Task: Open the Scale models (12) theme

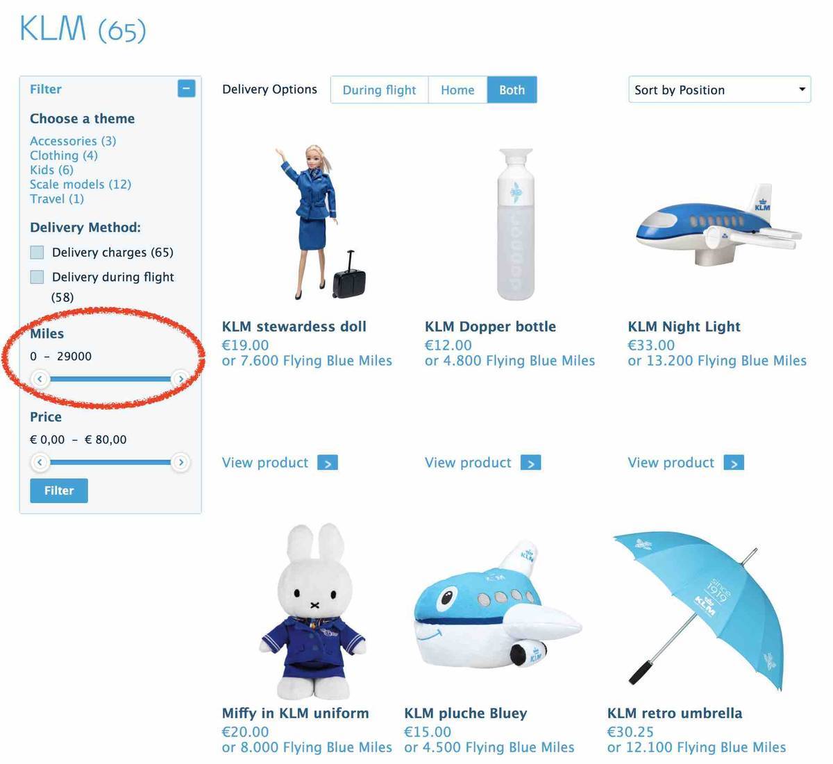Action: [81, 185]
